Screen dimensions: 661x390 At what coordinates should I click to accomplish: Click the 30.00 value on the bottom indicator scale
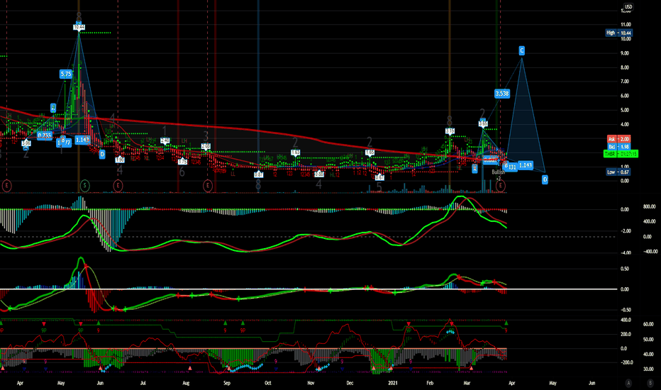(648, 369)
